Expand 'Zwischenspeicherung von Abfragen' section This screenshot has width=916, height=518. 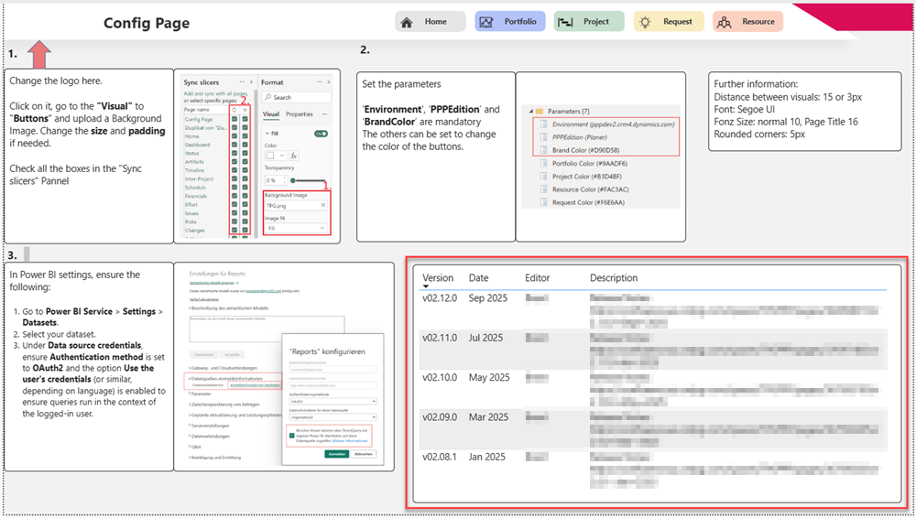point(224,405)
